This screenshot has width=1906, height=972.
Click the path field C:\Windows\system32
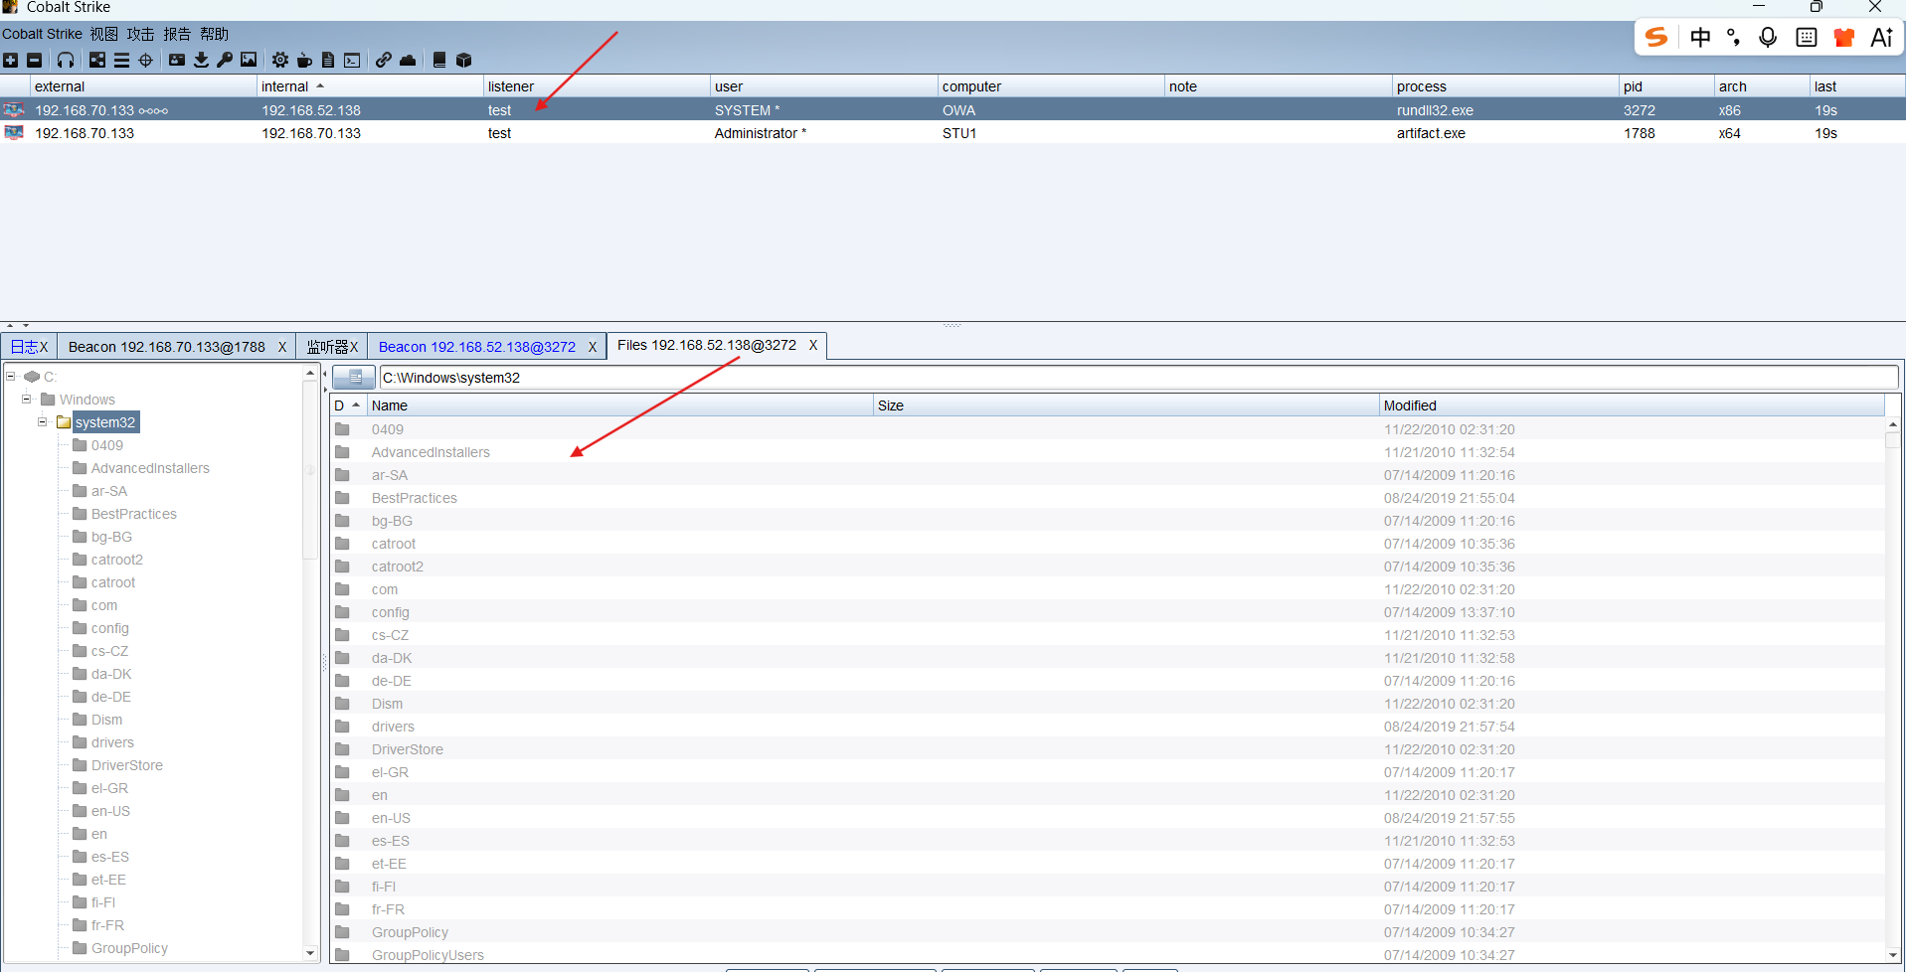coord(1138,378)
